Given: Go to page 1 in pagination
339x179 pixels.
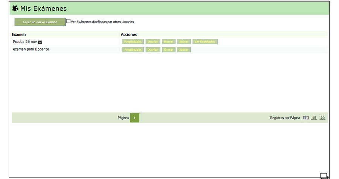Looking at the screenshot, I should click(x=134, y=118).
